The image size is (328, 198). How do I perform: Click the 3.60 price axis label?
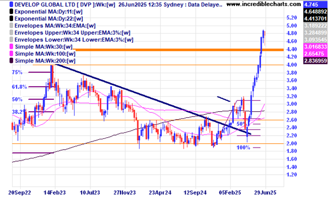click(x=292, y=80)
